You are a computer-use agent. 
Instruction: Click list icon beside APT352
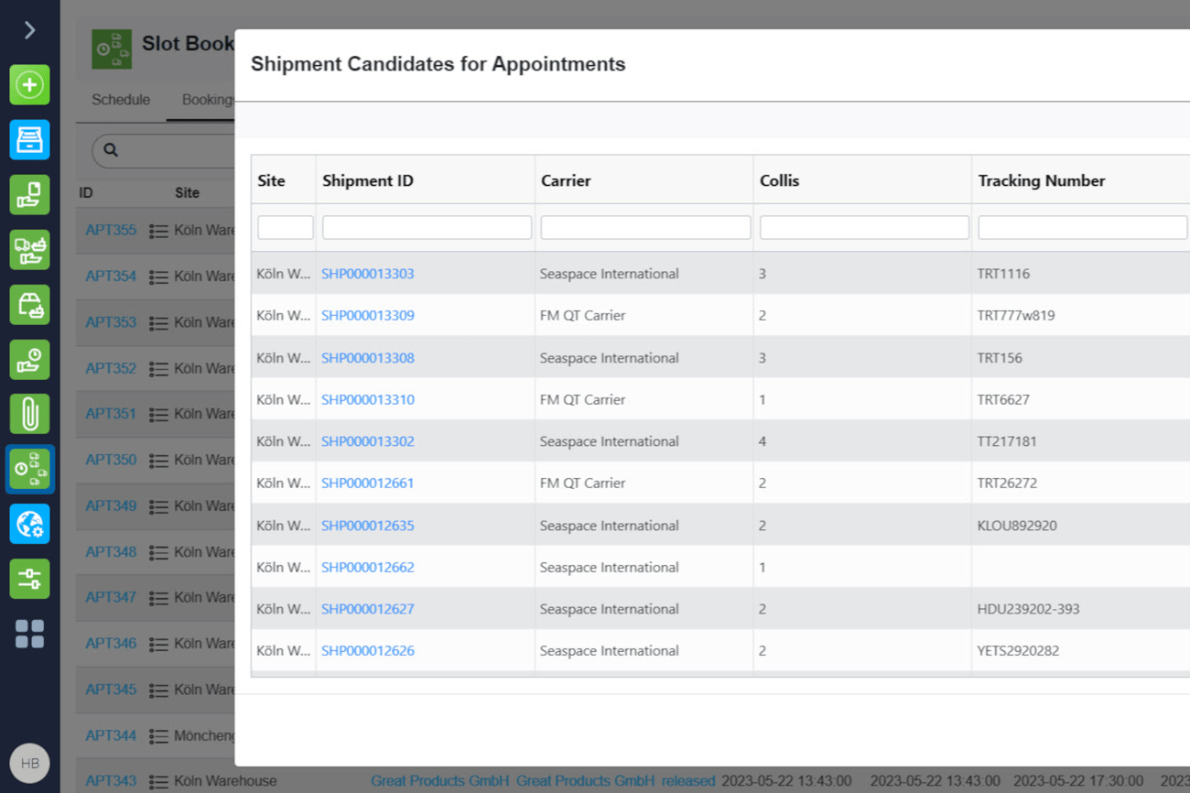[x=158, y=368]
